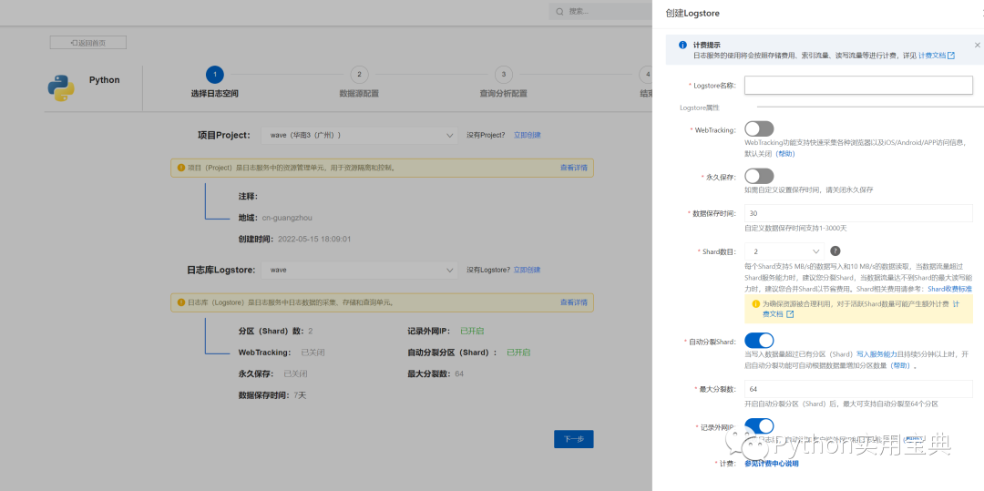Click the search magnifier icon
984x491 pixels.
(x=559, y=11)
